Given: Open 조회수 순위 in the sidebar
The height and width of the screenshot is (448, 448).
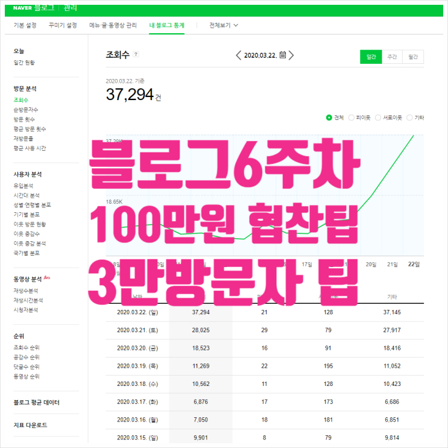Looking at the screenshot, I should (x=27, y=348).
